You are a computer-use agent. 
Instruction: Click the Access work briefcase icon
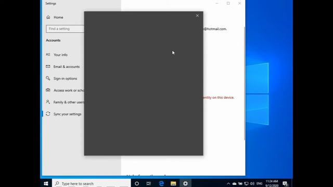(48, 90)
